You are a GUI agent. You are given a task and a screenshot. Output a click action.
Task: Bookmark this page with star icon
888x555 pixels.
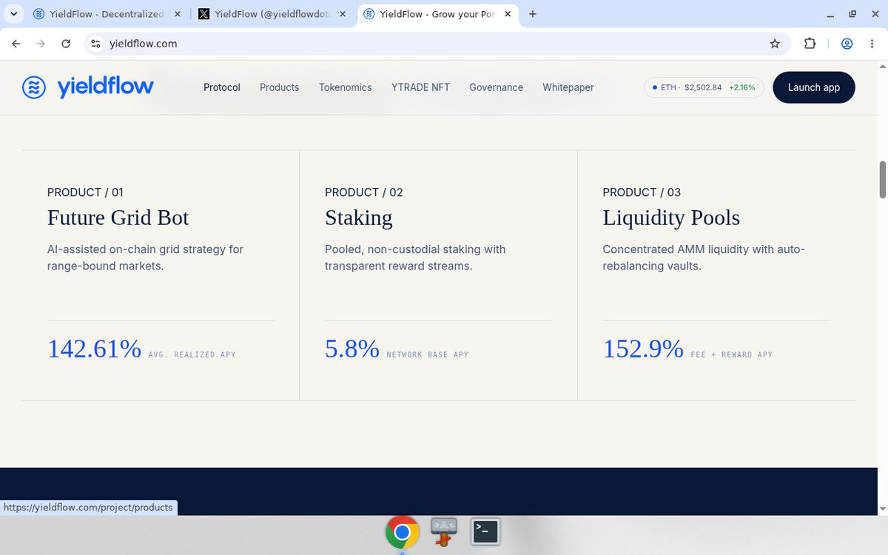click(x=775, y=44)
